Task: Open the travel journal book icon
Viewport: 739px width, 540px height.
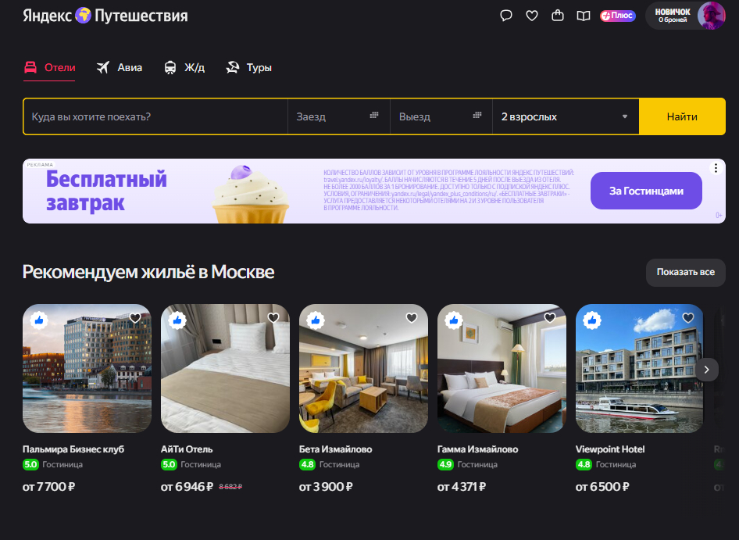Action: (584, 16)
